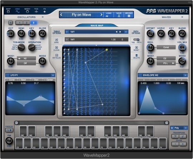193x159 pixels.
Task: Open BROWS preset browser icon
Action: pyautogui.click(x=129, y=16)
